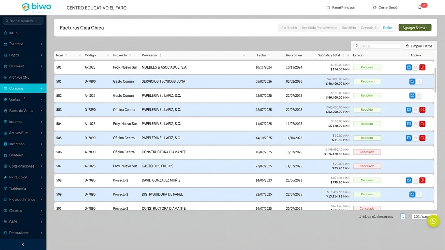Select the Todos filter tab
The width and height of the screenshot is (445, 250).
388,28
